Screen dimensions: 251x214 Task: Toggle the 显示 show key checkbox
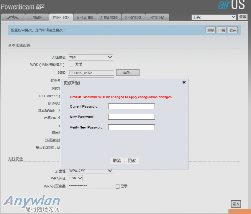coord(117,187)
